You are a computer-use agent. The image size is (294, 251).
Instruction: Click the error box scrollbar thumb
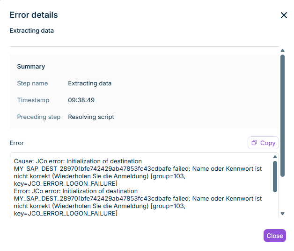[275, 177]
